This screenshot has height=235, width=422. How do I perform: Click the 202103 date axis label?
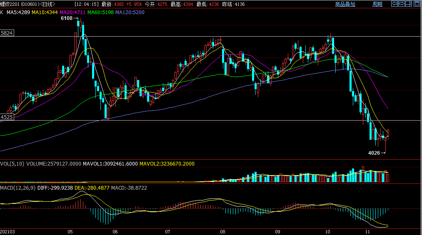[7, 232]
